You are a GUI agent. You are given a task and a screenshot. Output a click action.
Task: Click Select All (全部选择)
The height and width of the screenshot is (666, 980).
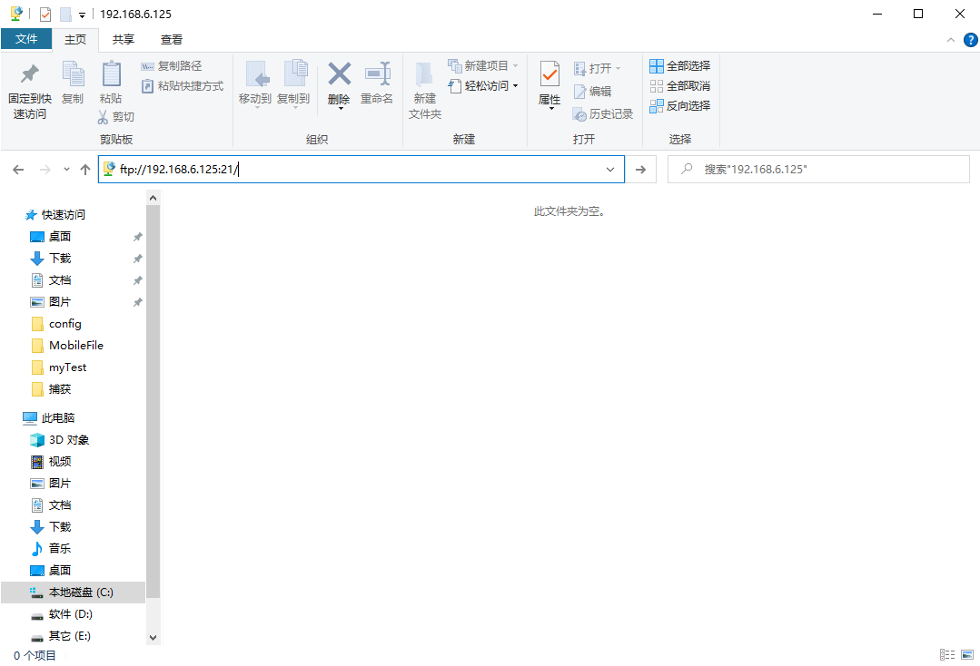[680, 65]
